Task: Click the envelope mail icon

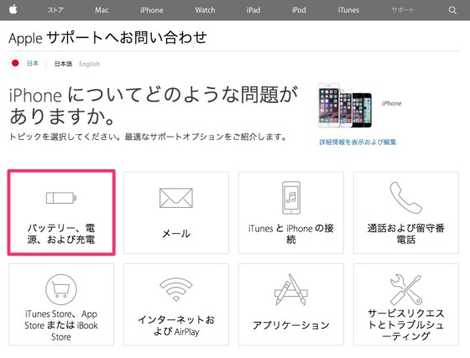Action: [176, 198]
